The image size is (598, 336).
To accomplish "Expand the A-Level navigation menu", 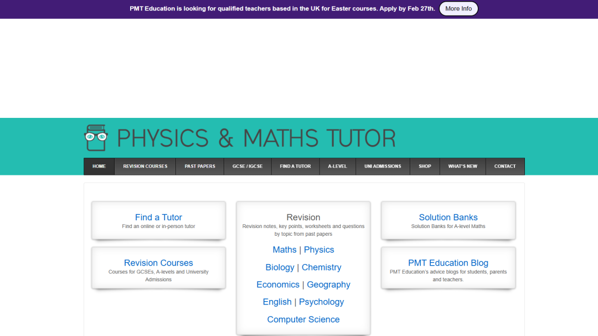I will [337, 166].
